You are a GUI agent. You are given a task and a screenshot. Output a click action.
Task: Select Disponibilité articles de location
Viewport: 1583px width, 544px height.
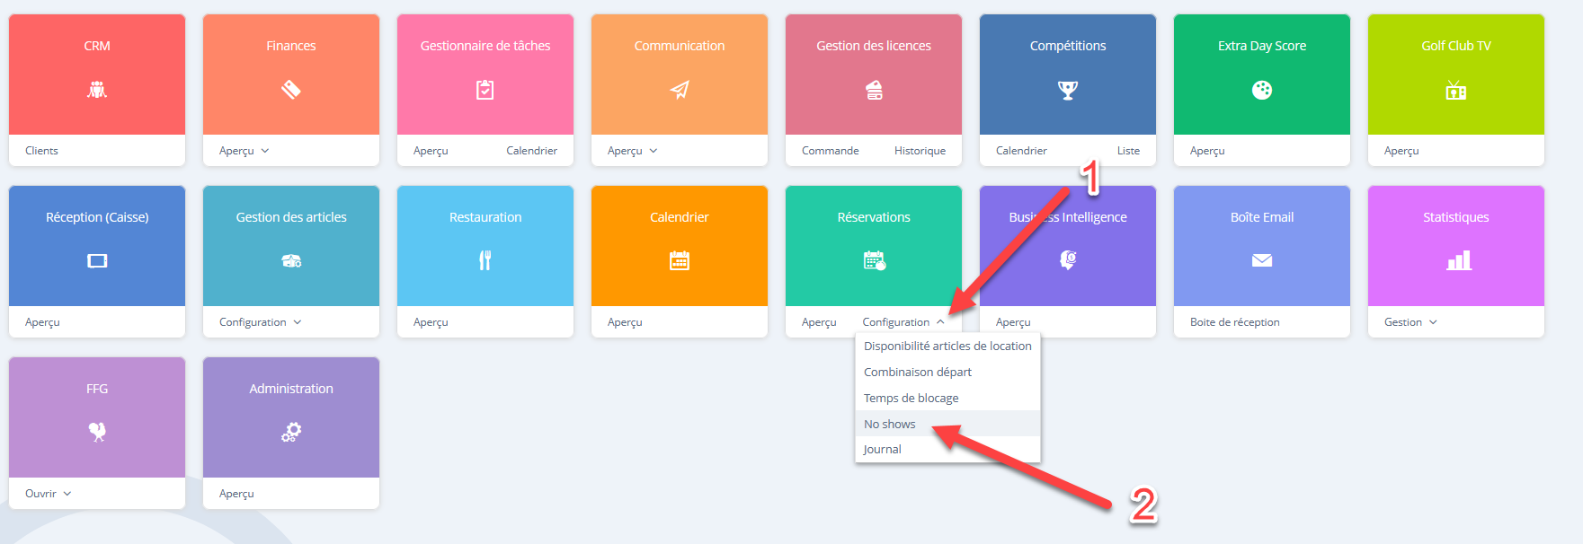click(x=947, y=347)
